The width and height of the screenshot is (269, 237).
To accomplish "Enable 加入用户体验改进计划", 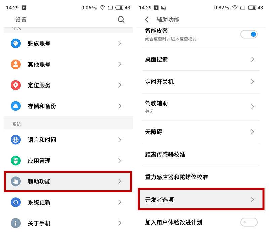I will pyautogui.click(x=249, y=223).
